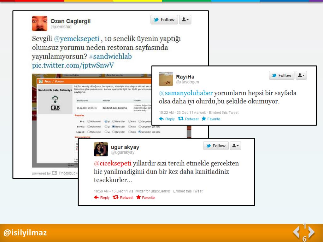323x242 pixels.
Task: Click the @ugurakyay handle
Action: pyautogui.click(x=123, y=152)
